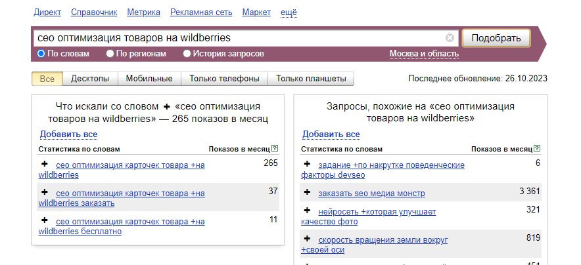The image size is (581, 265).
Task: Open the 'Метрика' link in the top navigation
Action: coord(144,12)
